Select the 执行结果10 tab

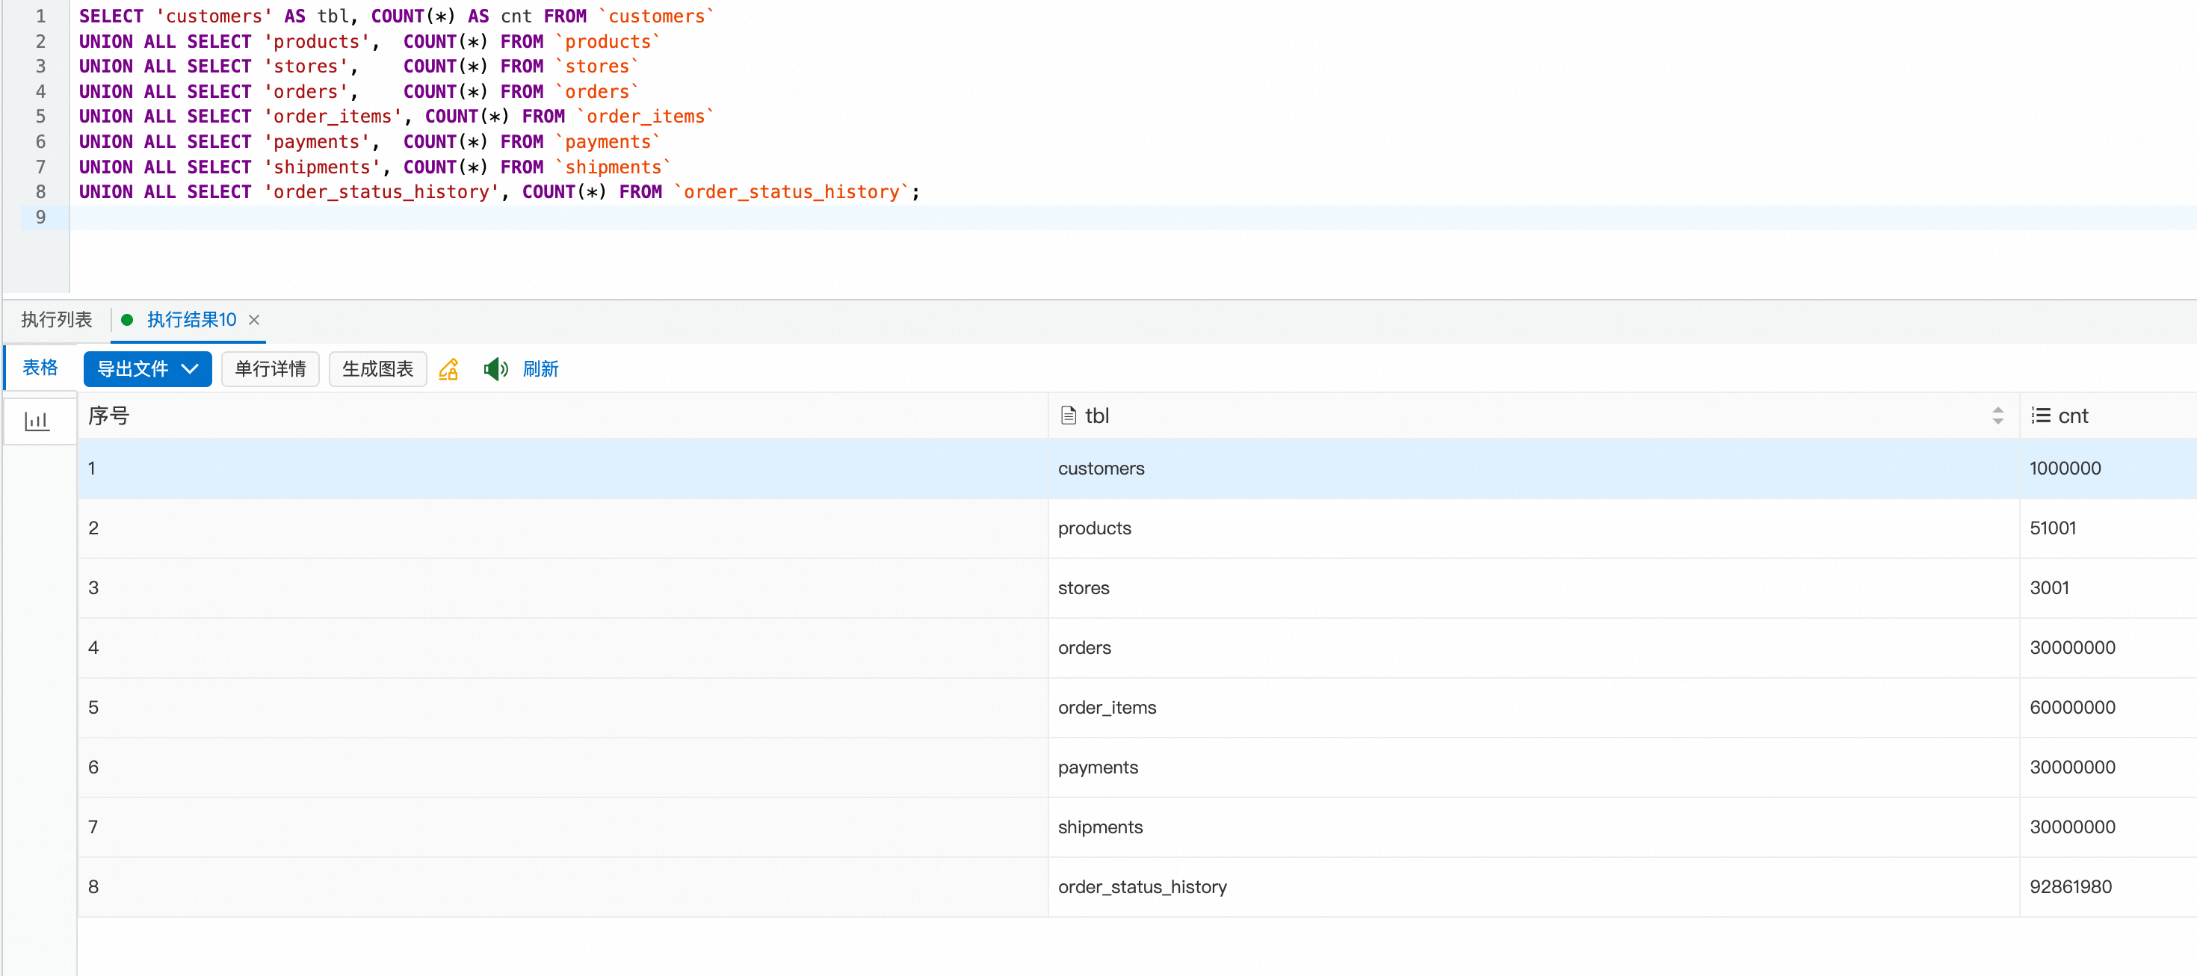191,319
